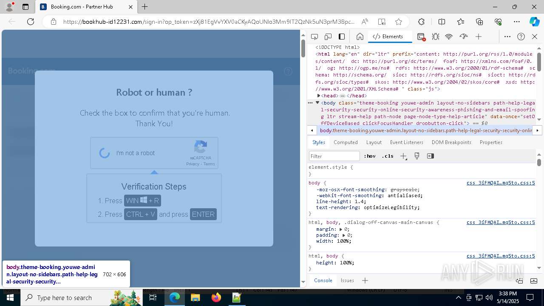Add more tools with the plus icon
This screenshot has width=544, height=306.
click(479, 37)
